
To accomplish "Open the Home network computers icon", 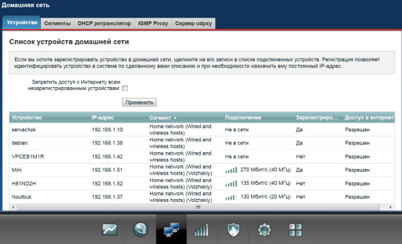I will 172,229.
